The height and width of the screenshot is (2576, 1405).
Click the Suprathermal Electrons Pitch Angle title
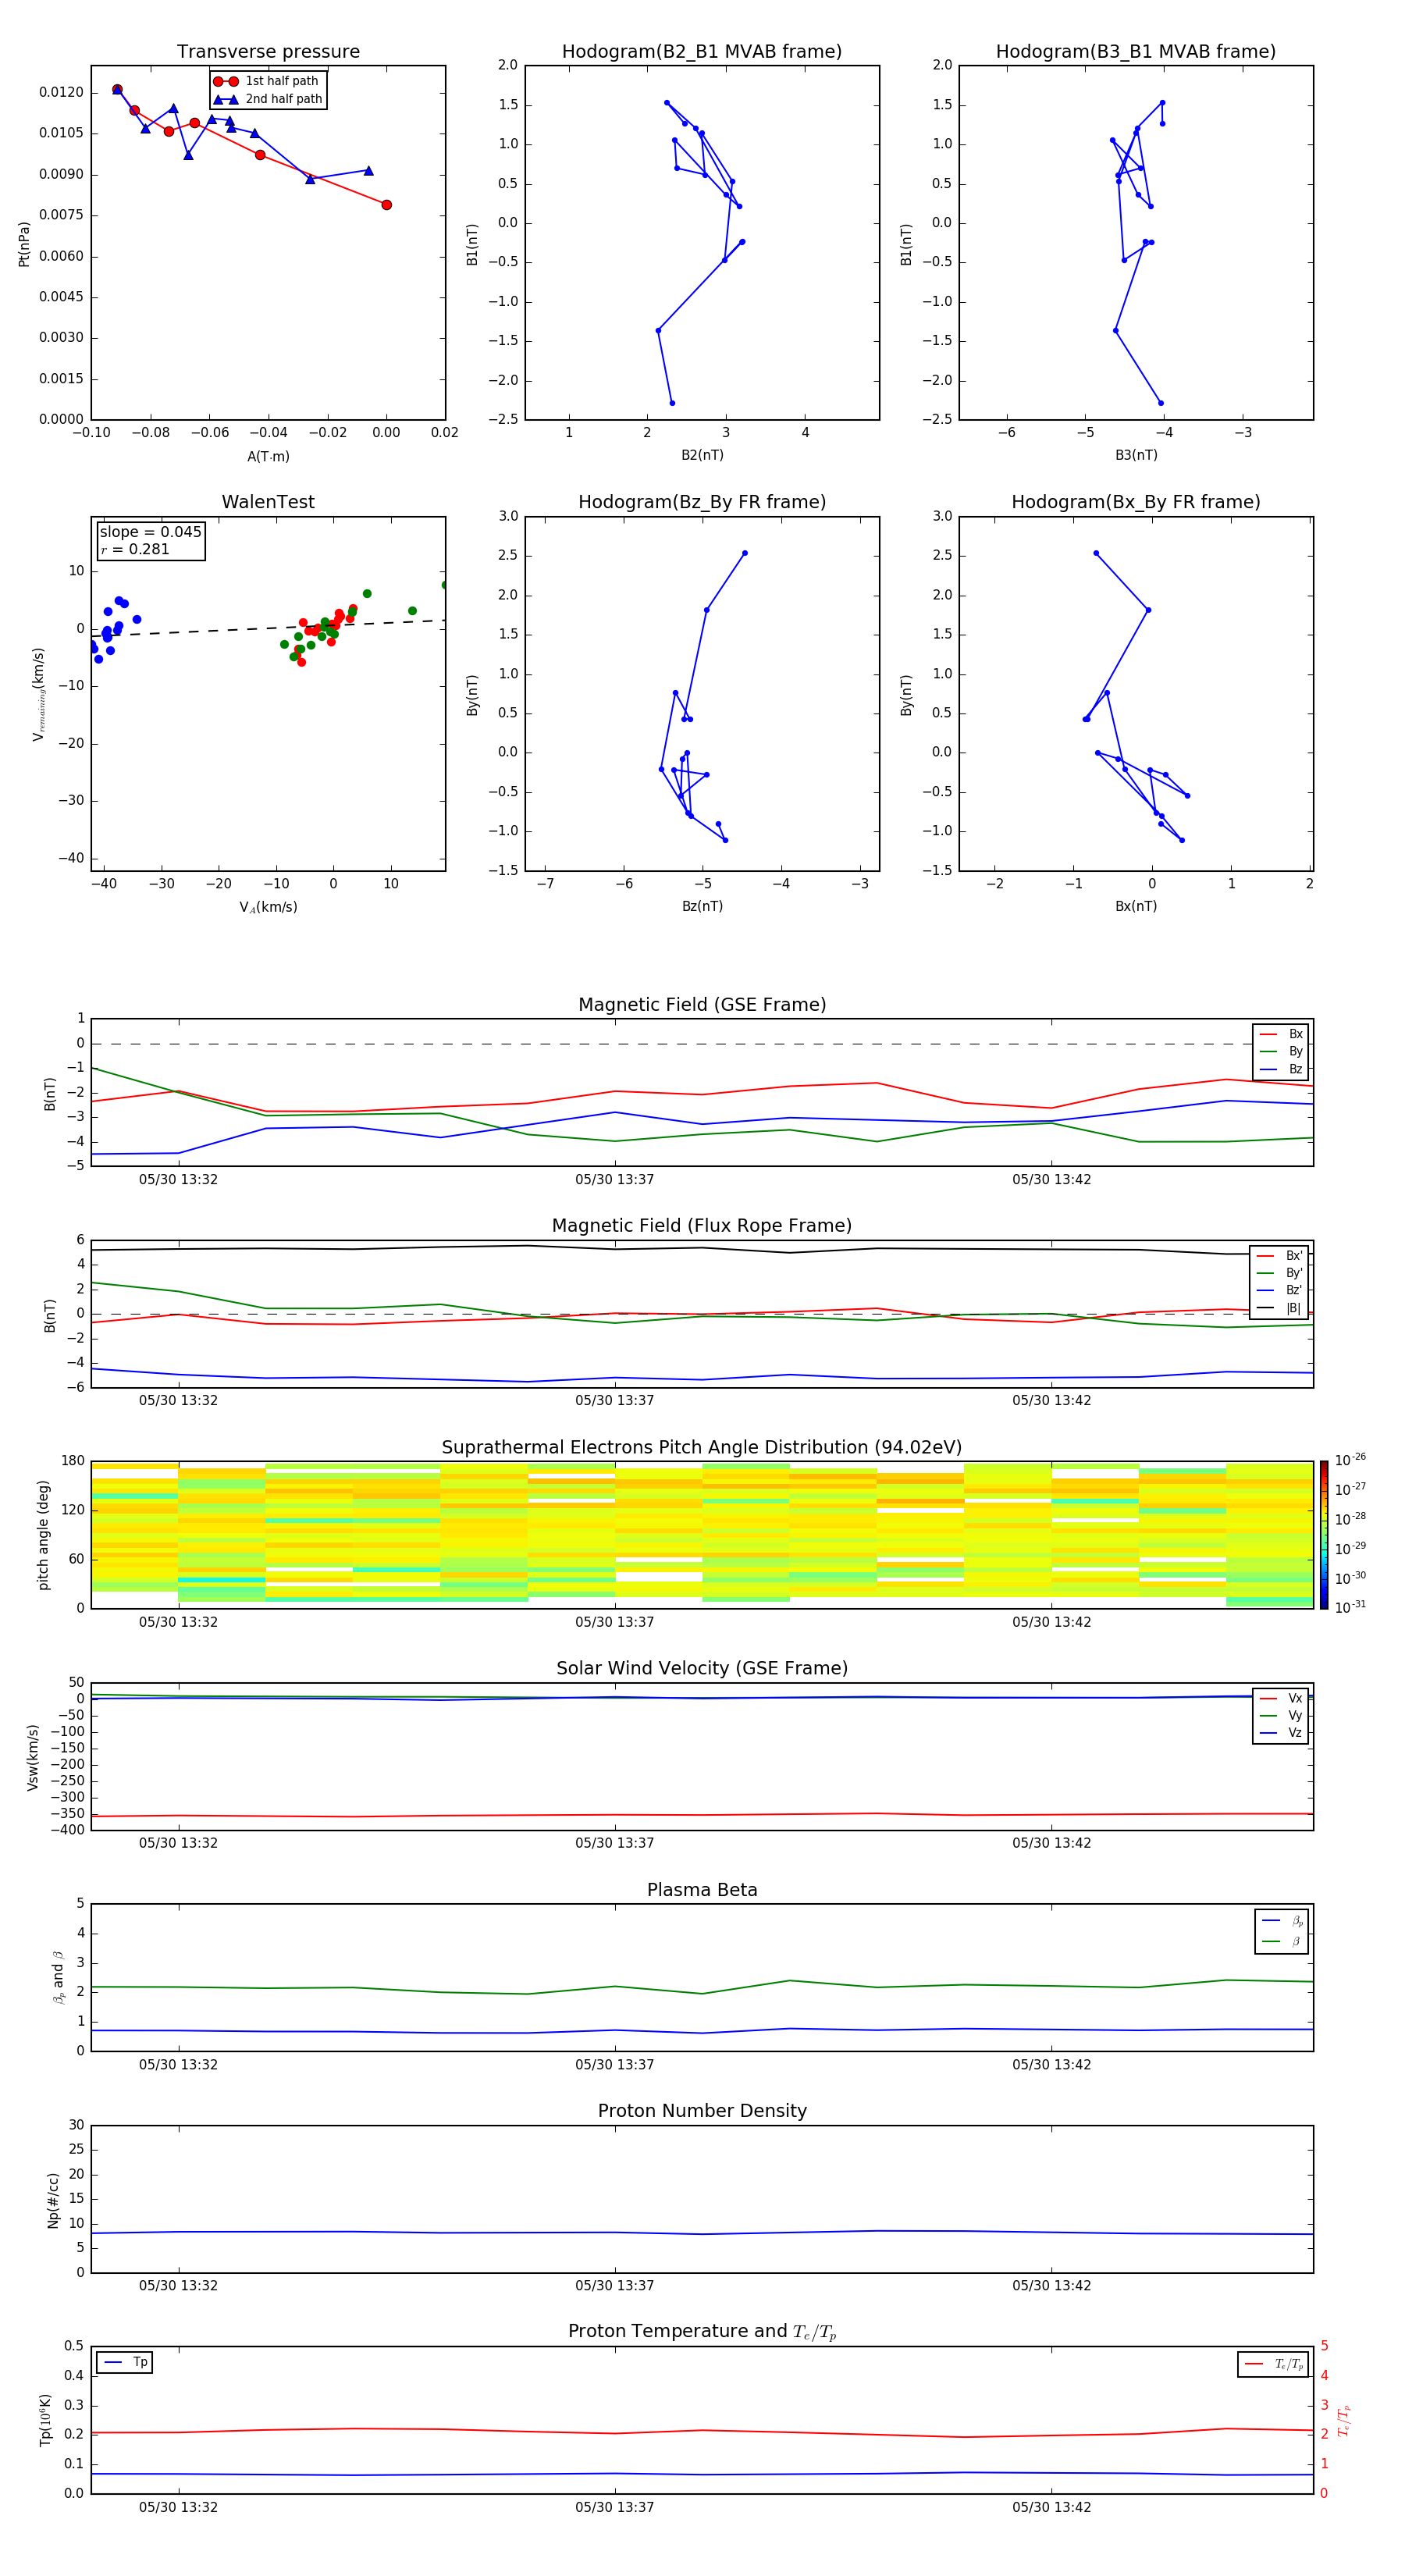(x=702, y=1448)
